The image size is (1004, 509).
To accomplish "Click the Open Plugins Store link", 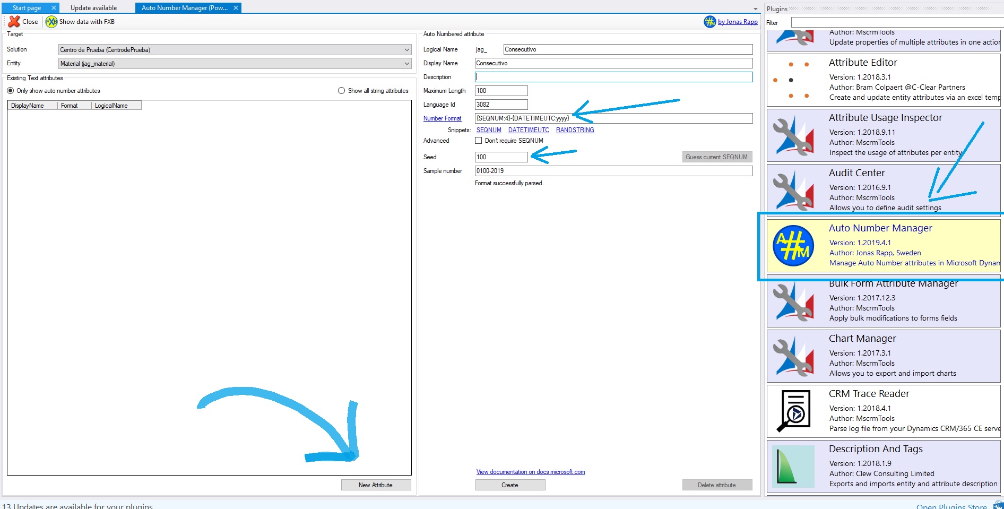I will click(x=951, y=506).
